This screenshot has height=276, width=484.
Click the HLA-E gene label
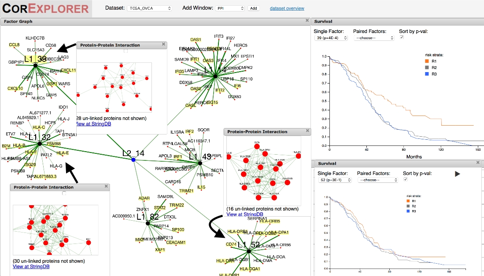(x=63, y=153)
